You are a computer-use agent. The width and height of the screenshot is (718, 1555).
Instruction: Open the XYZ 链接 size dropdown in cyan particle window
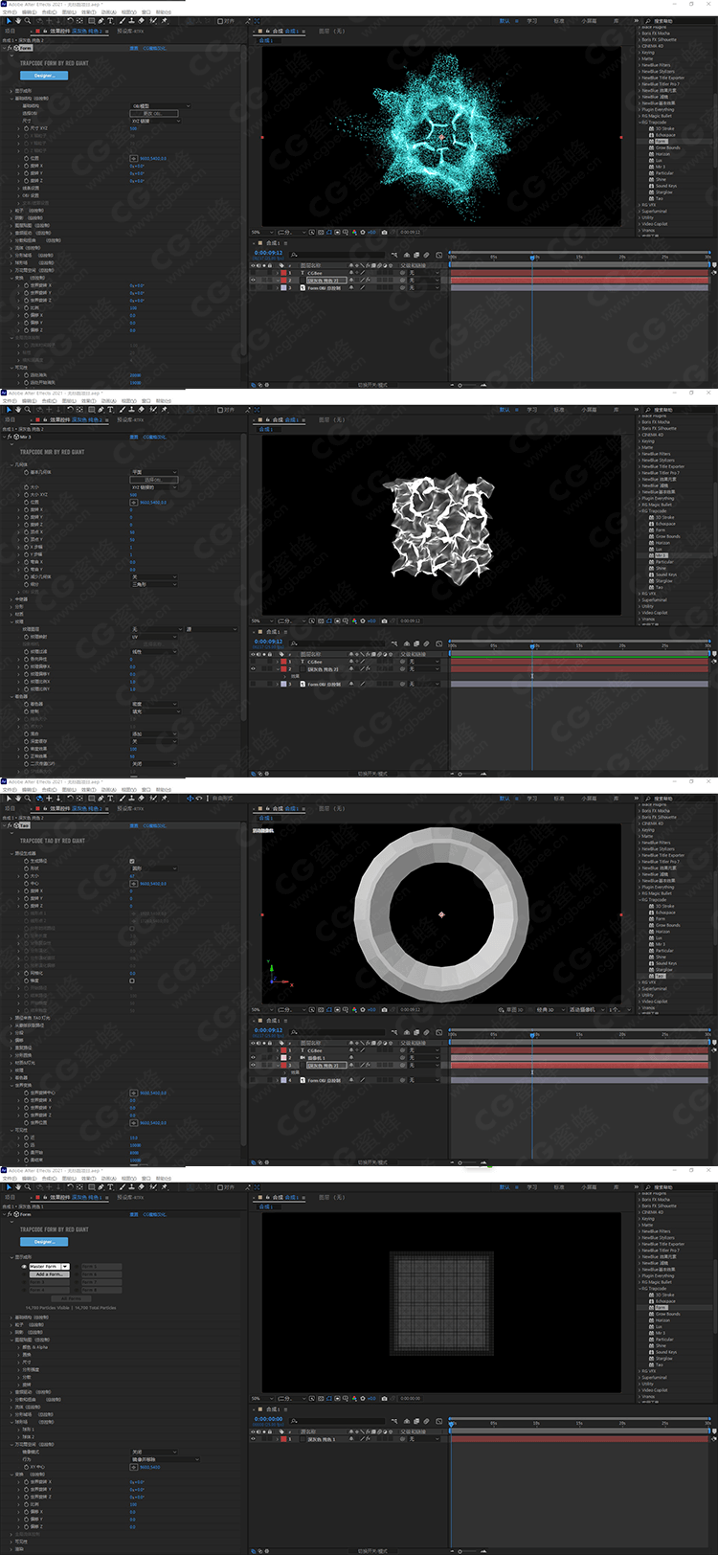(x=155, y=121)
